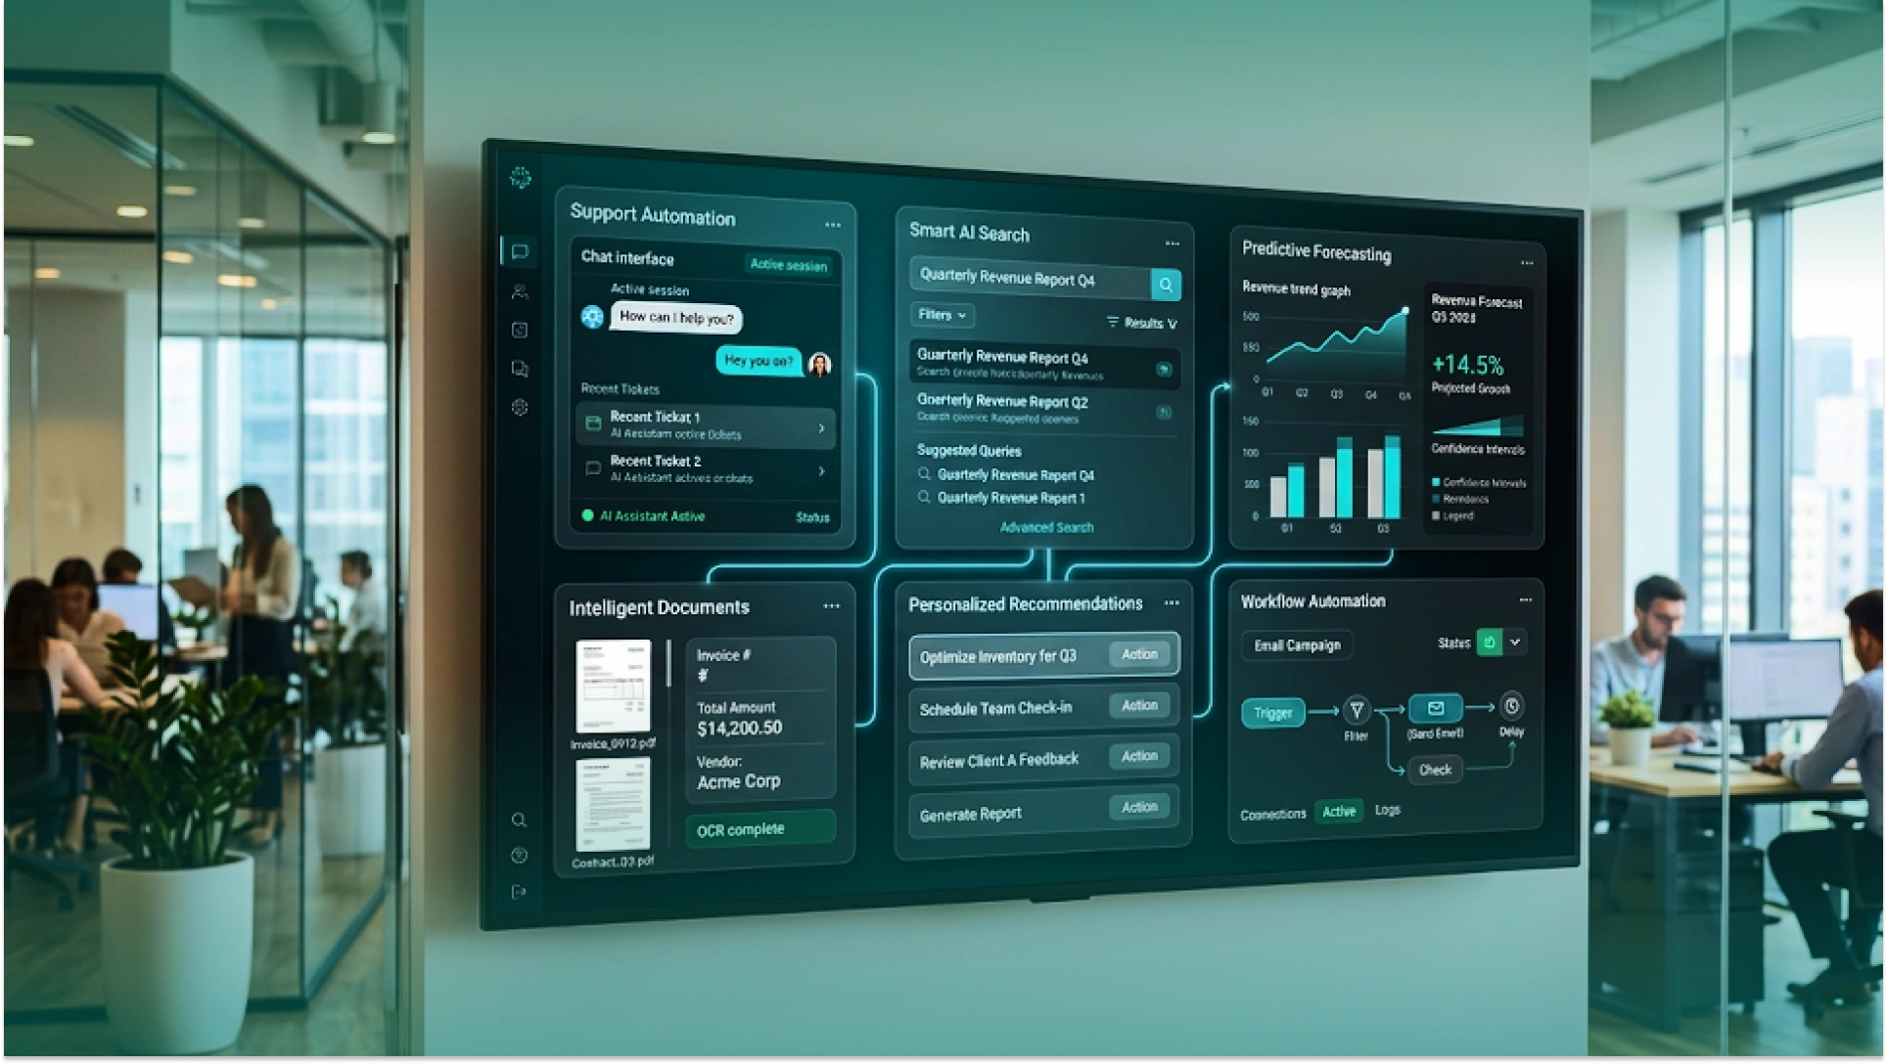Click the OCR complete status bar
Viewport: 1887px width, 1064px height.
[760, 829]
